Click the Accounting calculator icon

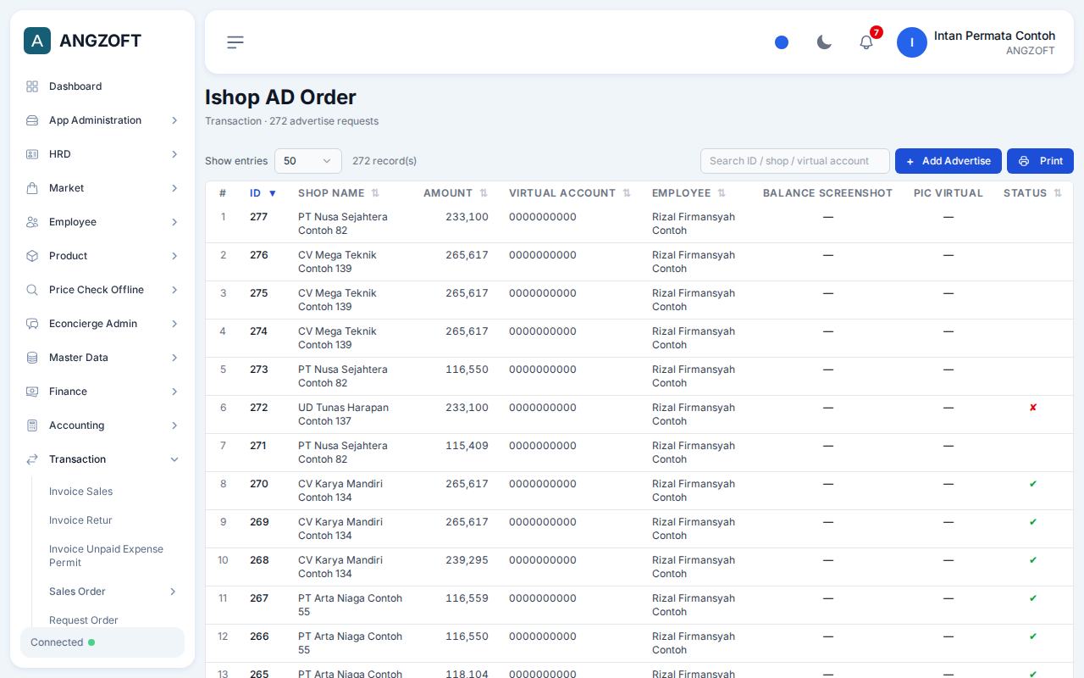32,425
